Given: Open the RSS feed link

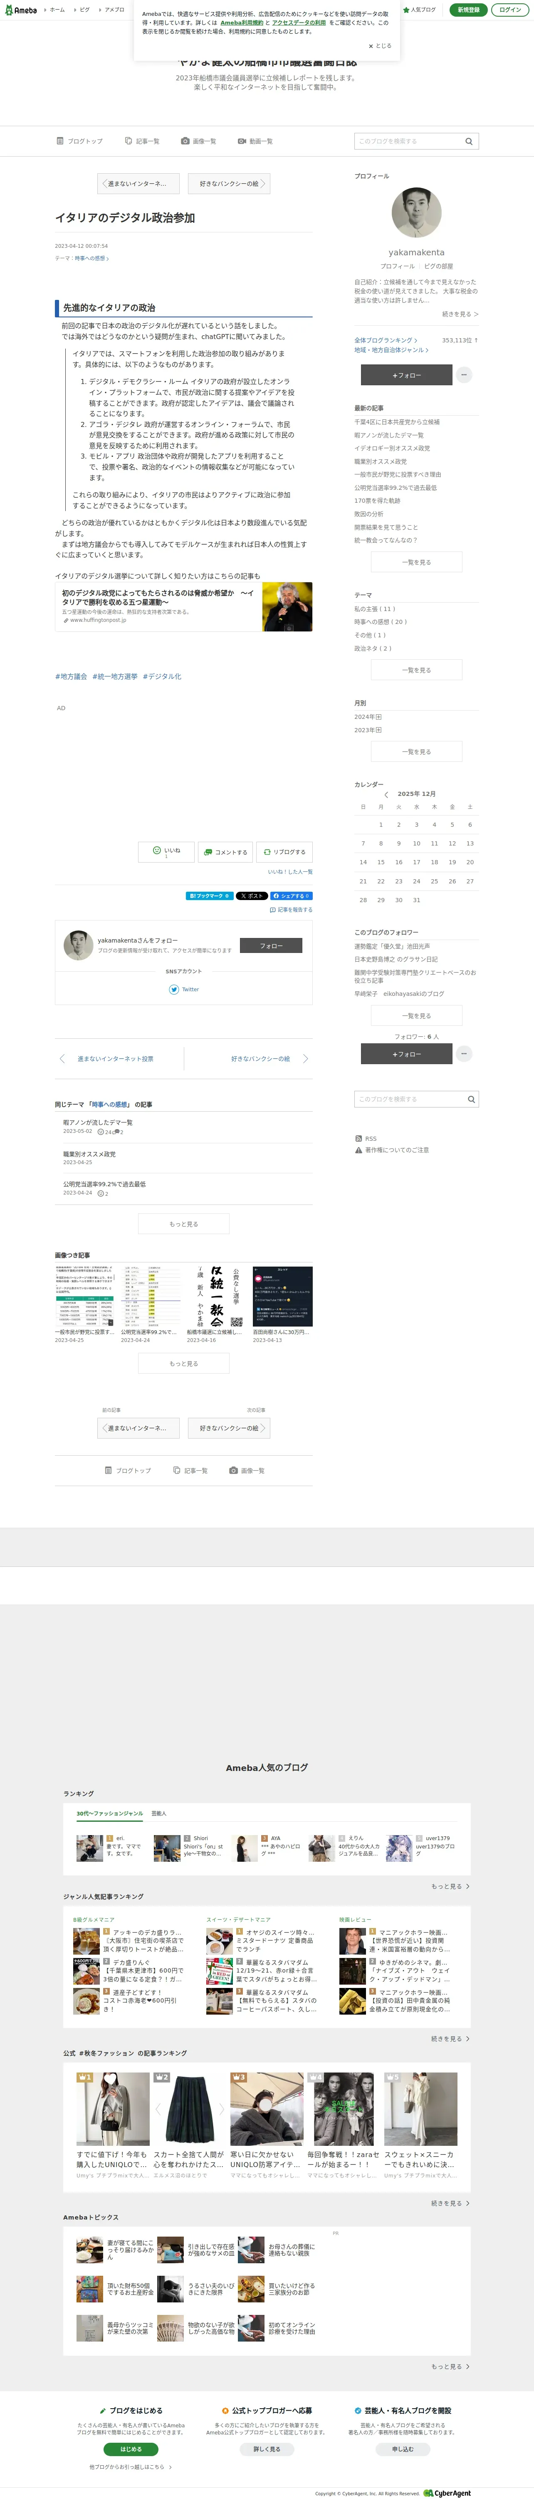Looking at the screenshot, I should 366,1139.
